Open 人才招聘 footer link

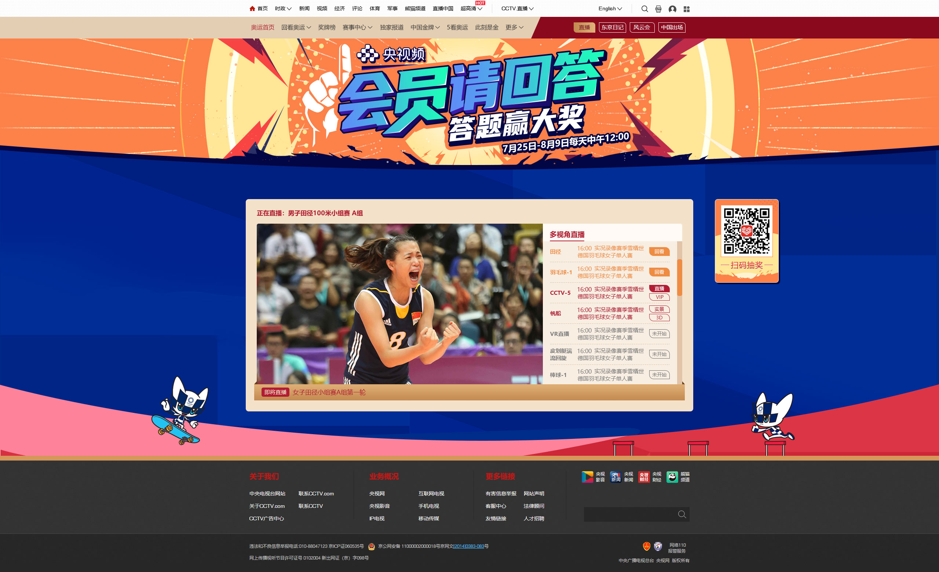534,519
